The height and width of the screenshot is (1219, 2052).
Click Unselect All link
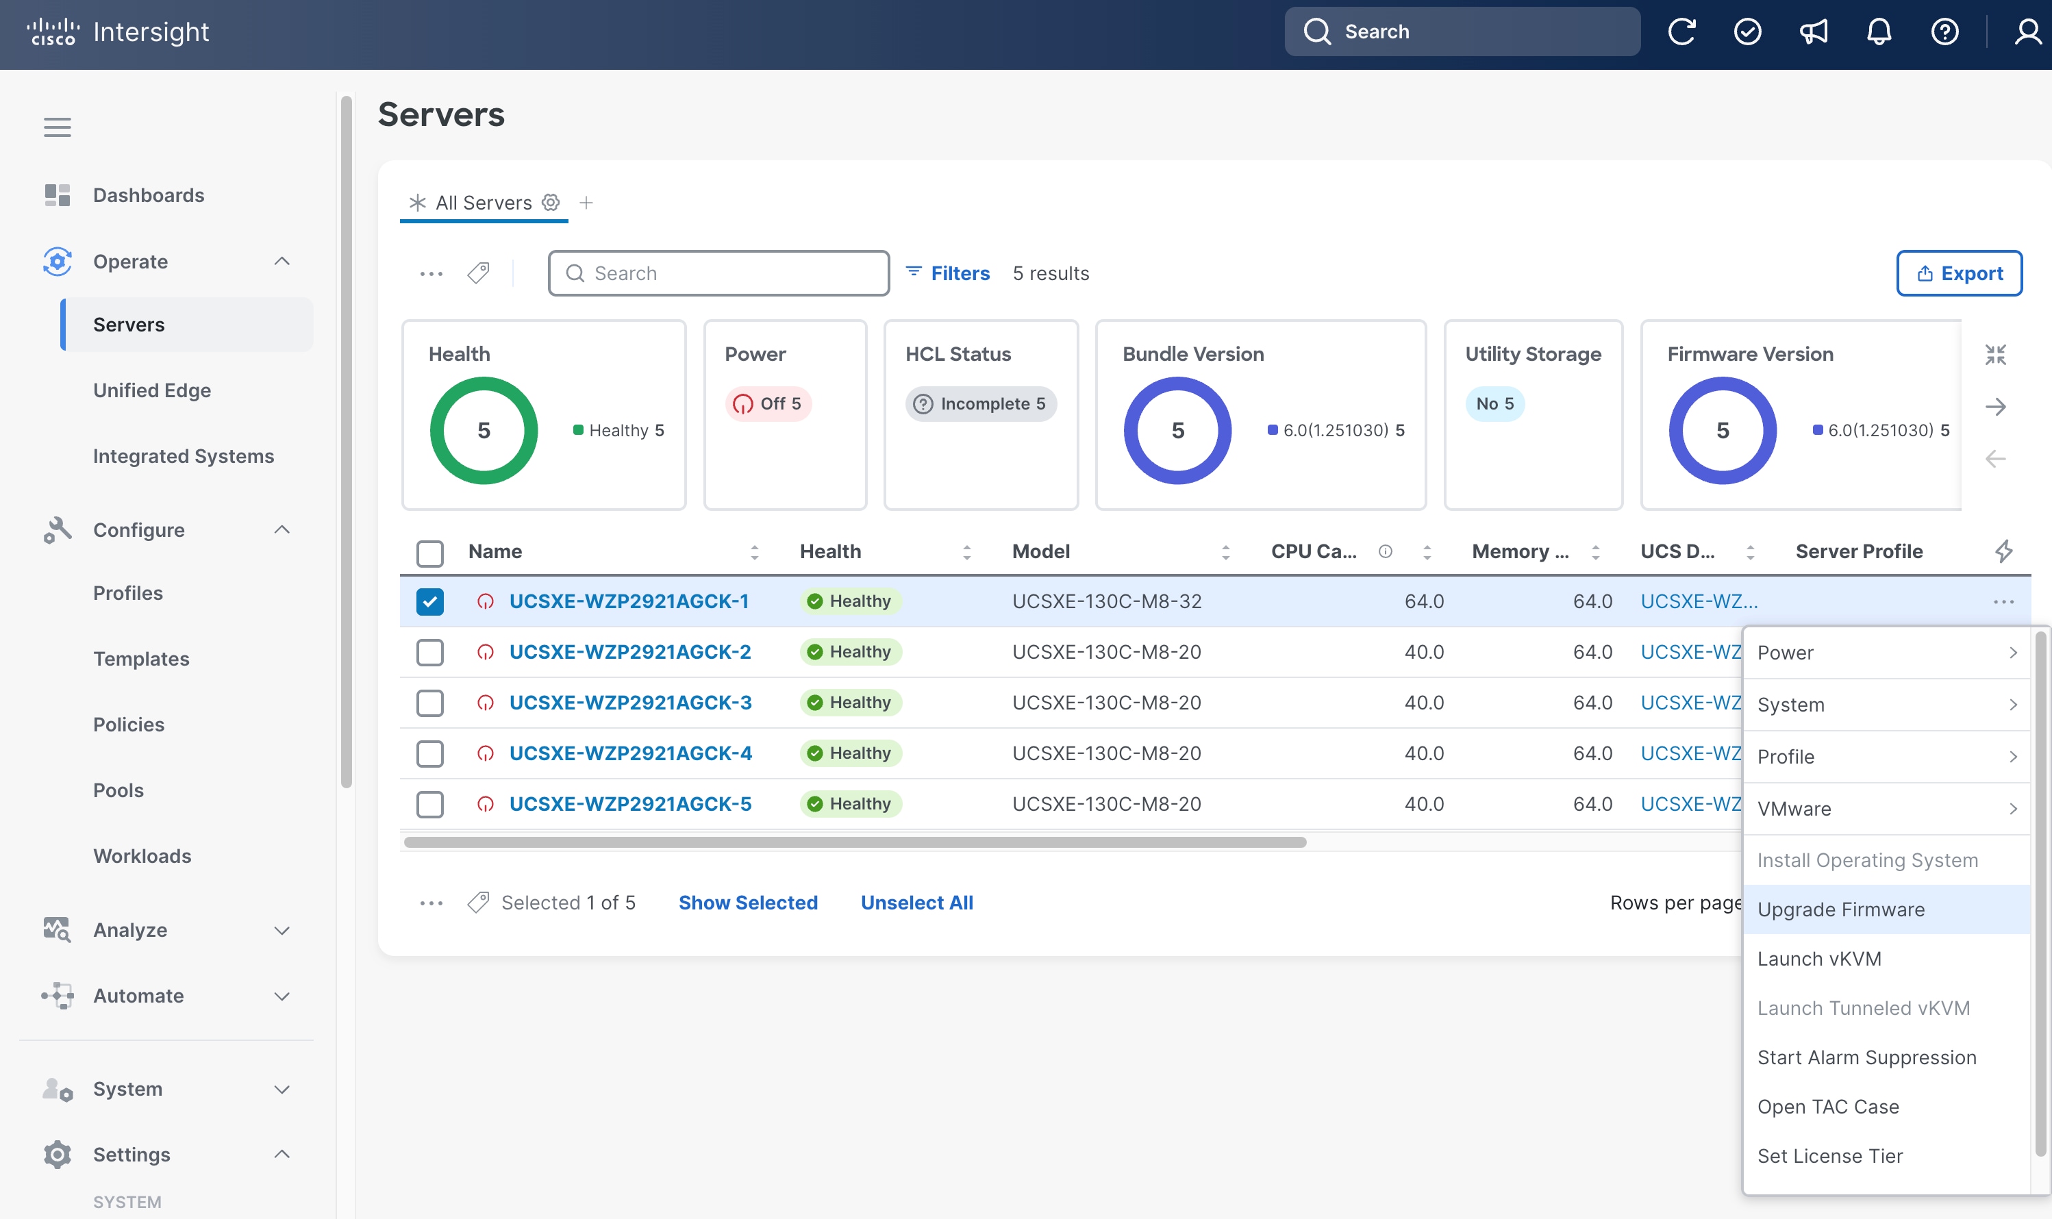coord(916,903)
